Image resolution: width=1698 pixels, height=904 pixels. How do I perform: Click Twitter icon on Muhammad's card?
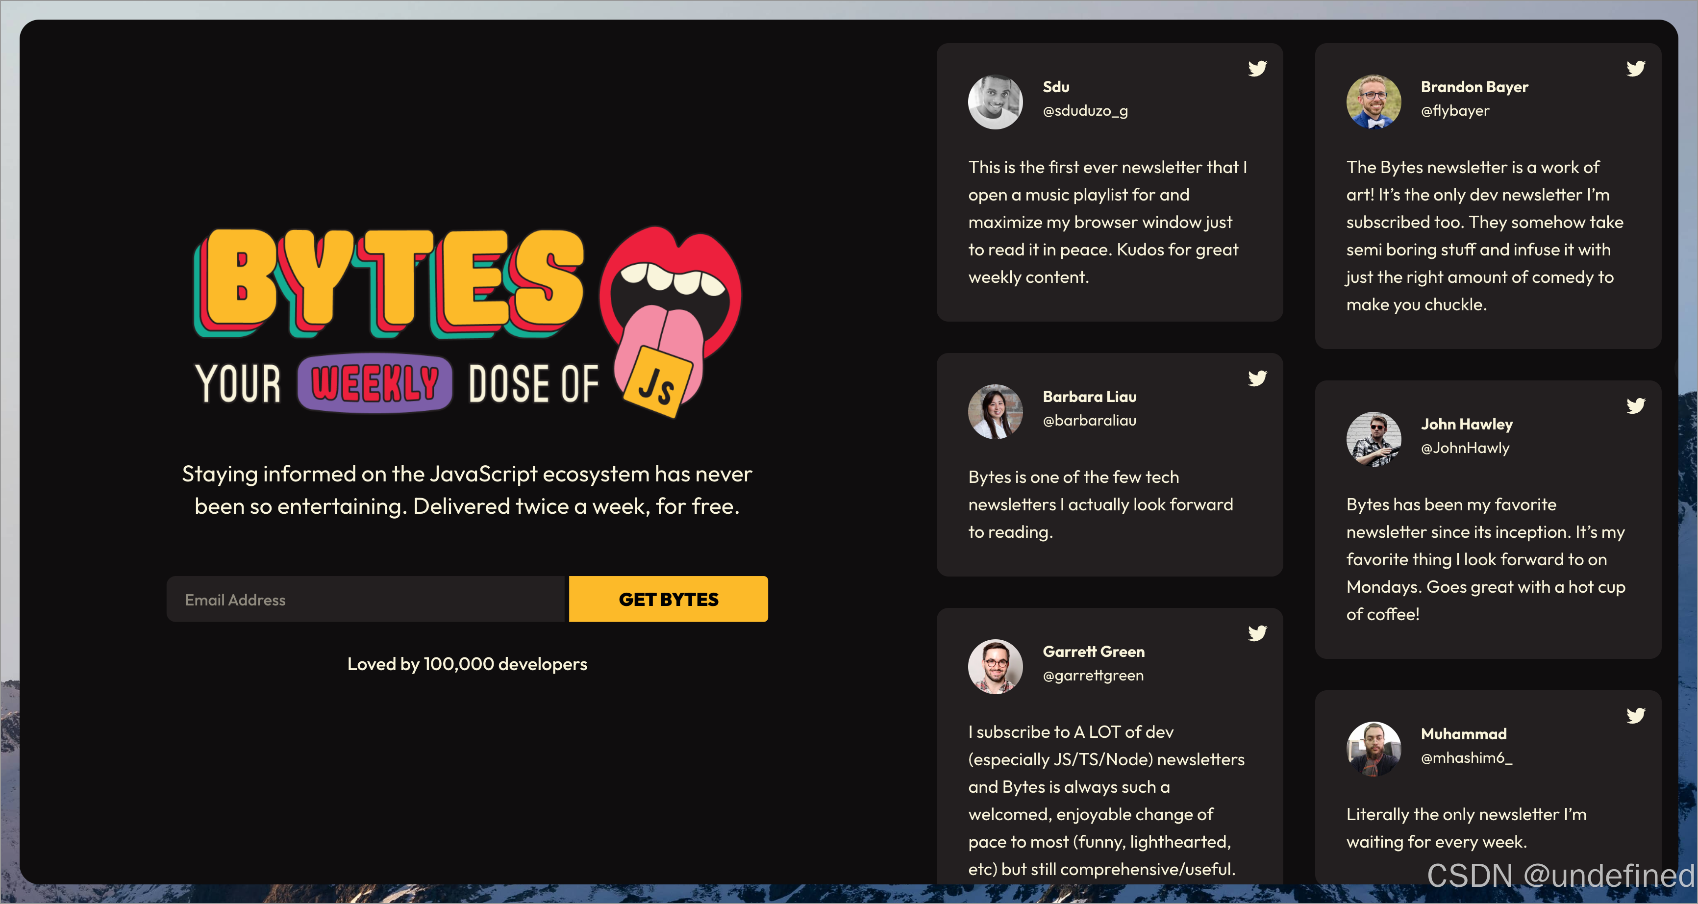[x=1635, y=715]
